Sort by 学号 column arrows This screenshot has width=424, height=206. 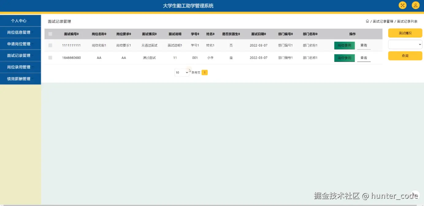coord(198,34)
